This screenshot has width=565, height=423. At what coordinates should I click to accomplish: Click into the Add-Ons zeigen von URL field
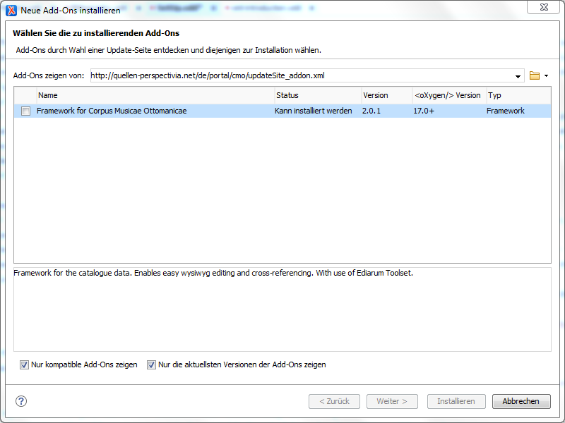(300, 75)
